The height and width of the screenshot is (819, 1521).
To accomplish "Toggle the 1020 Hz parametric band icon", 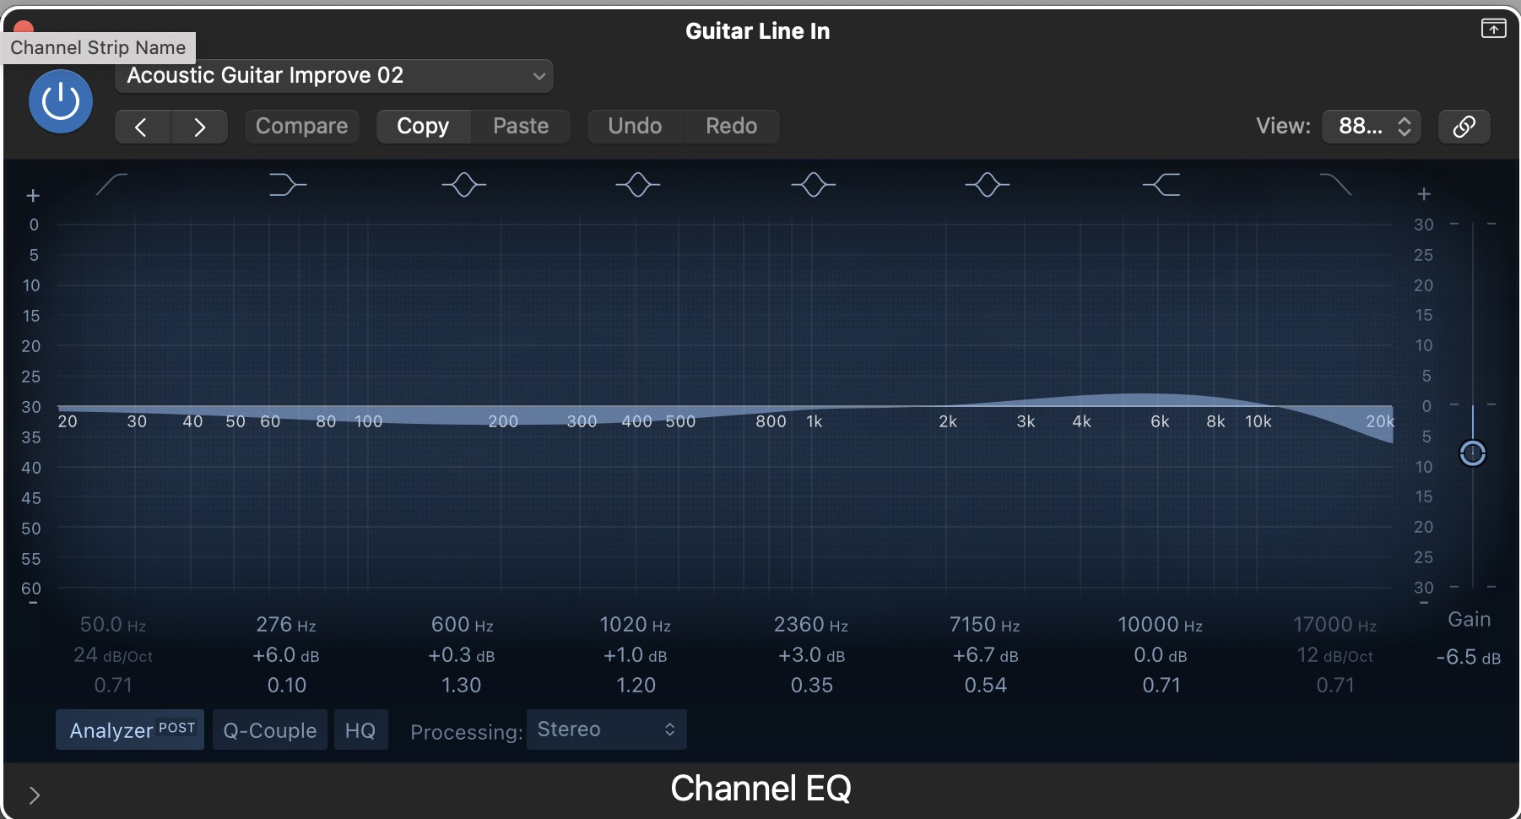I will pos(637,184).
